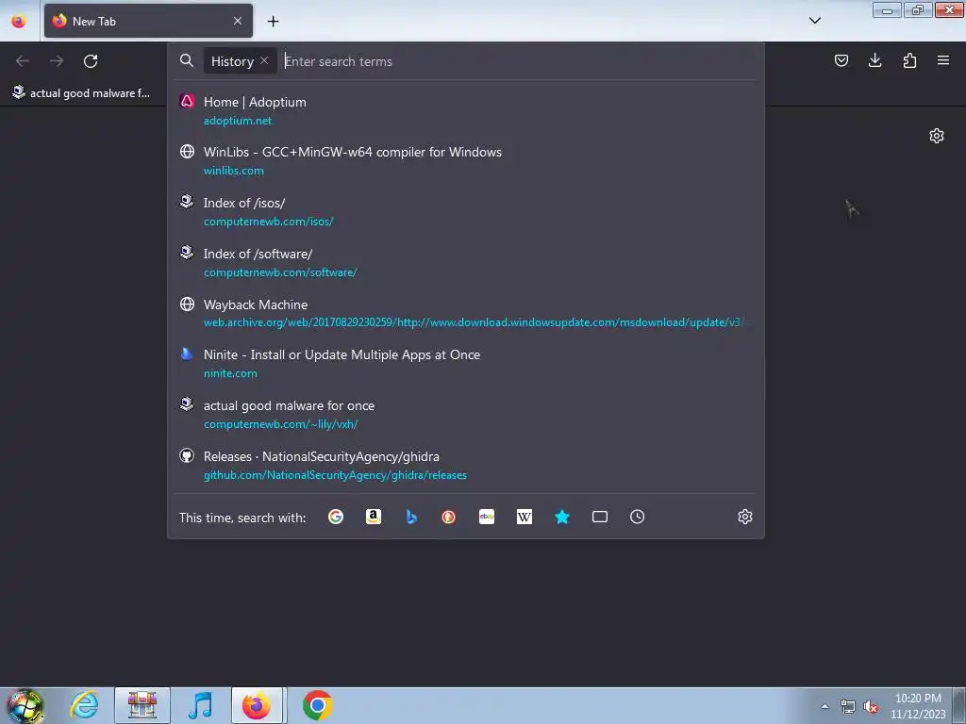Open Releases NationalSecurityAgency/ghidra entry
The image size is (966, 724).
click(x=466, y=466)
